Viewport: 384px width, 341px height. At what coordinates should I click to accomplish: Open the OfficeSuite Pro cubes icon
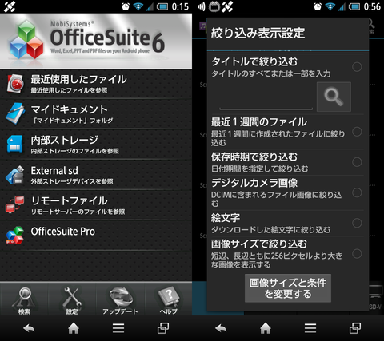[x=15, y=235]
